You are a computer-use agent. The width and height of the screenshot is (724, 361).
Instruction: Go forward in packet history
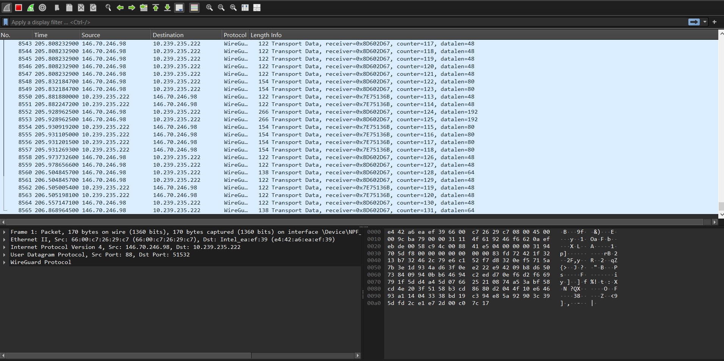[x=132, y=8]
